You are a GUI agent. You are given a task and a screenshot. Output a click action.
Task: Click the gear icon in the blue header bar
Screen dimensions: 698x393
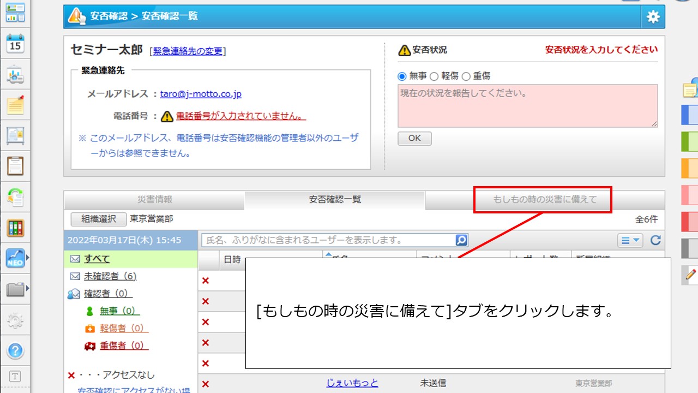(x=653, y=17)
